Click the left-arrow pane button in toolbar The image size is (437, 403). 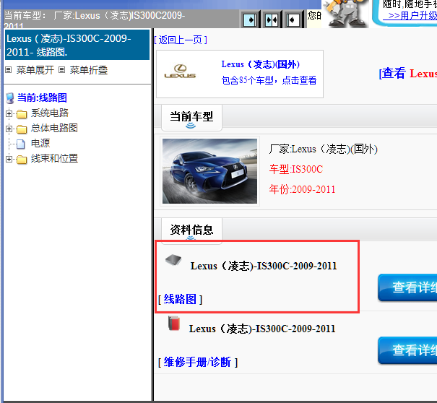[293, 19]
